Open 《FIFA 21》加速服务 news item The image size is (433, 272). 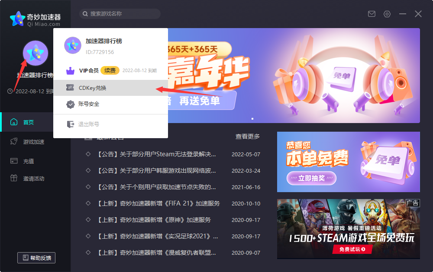(159, 203)
